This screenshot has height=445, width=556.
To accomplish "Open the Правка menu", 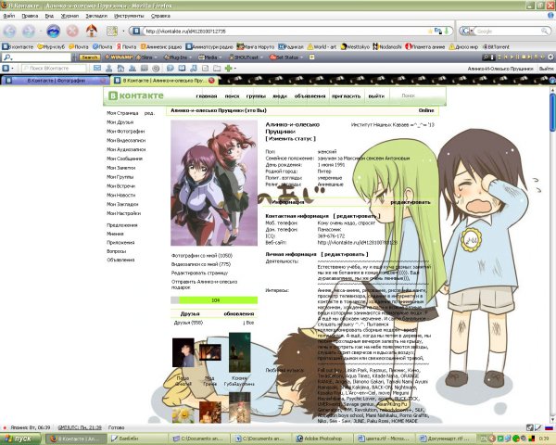I will tap(30, 16).
